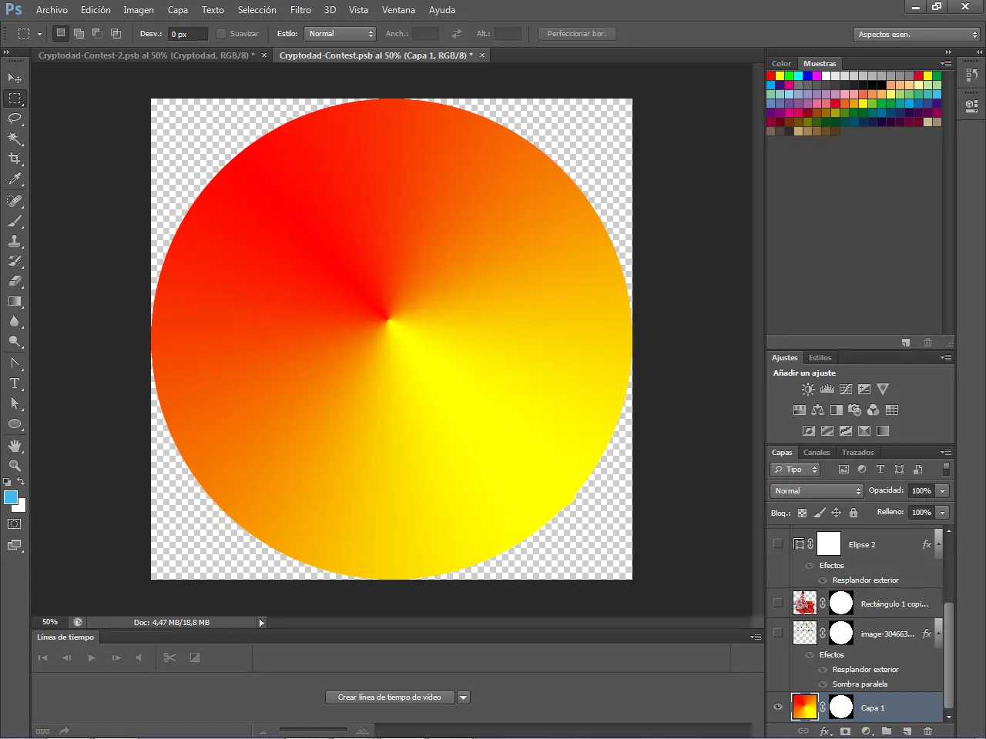The height and width of the screenshot is (739, 986).
Task: Switch to the Estilos tab
Action: click(x=820, y=358)
